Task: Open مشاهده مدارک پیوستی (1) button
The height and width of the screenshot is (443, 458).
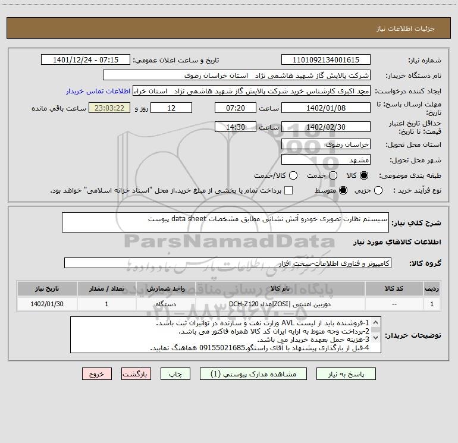Action: [253, 374]
